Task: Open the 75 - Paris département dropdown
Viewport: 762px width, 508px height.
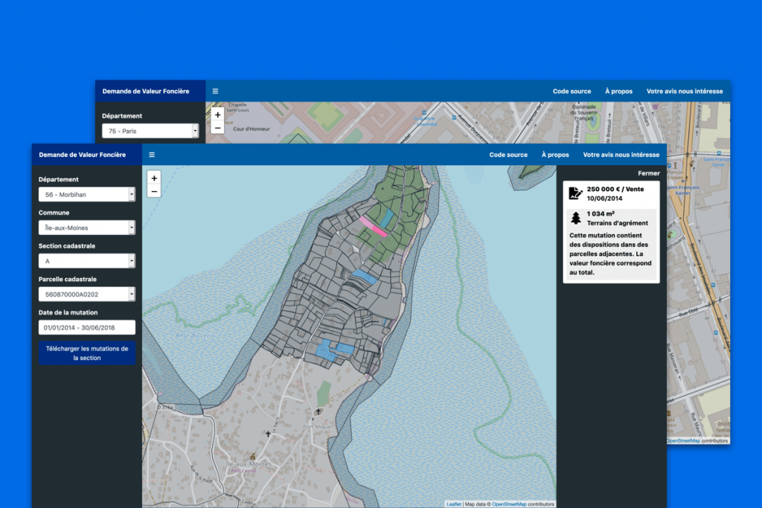Action: (150, 131)
